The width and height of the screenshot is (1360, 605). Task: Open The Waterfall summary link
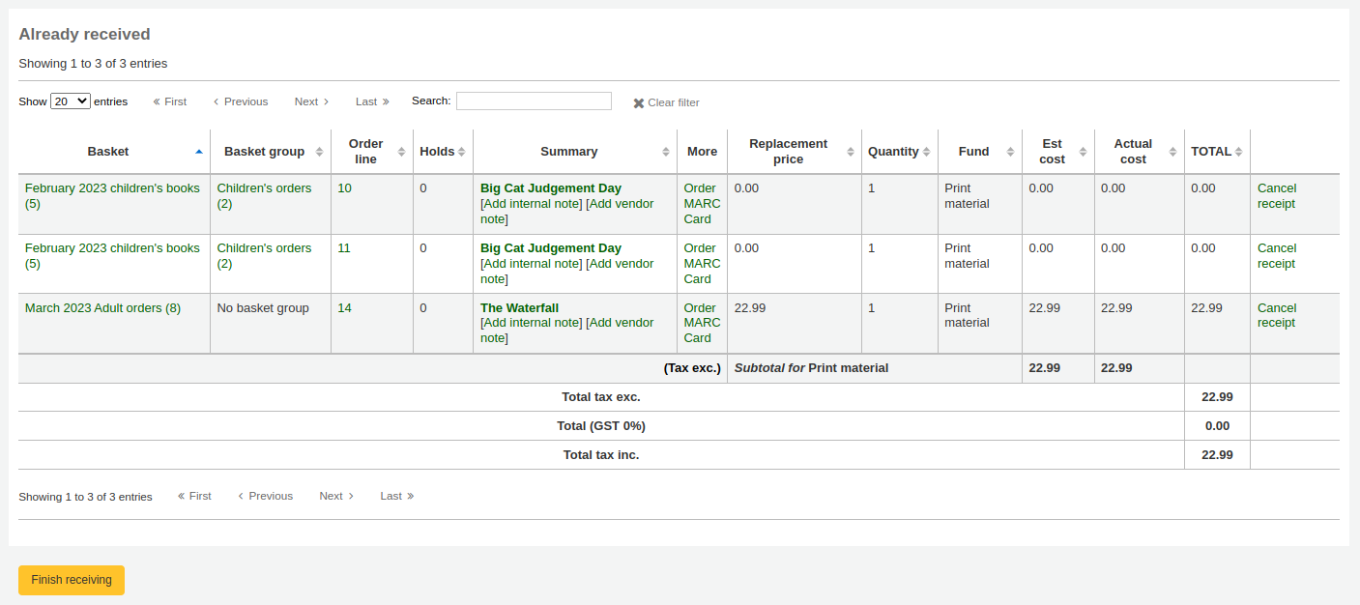[520, 307]
